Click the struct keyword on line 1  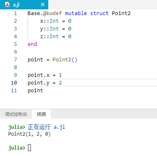99,13
